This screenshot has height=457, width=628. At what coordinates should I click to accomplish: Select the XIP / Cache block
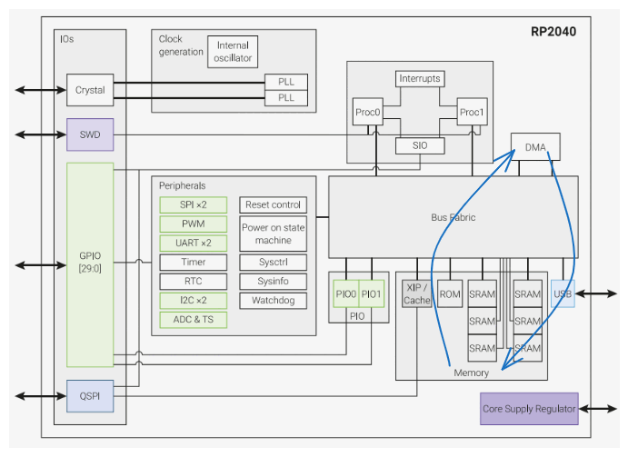(x=417, y=294)
